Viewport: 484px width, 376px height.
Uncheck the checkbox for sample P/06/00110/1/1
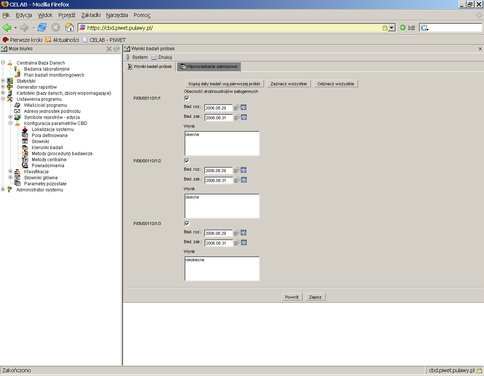click(x=187, y=98)
